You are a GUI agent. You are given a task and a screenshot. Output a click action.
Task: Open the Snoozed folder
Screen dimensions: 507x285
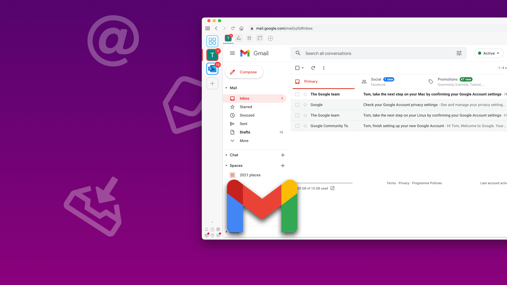pos(247,115)
